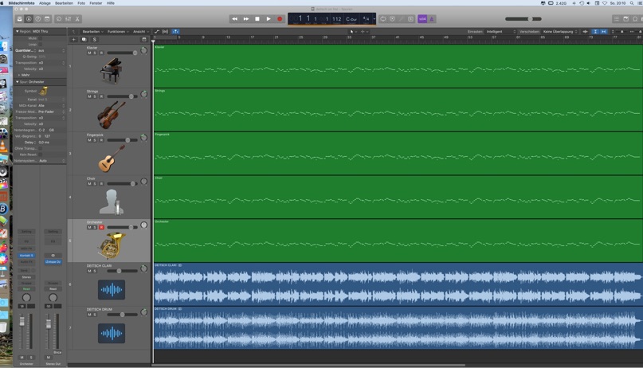The image size is (643, 368).
Task: Toggle the purple count-in button
Action: pyautogui.click(x=422, y=19)
